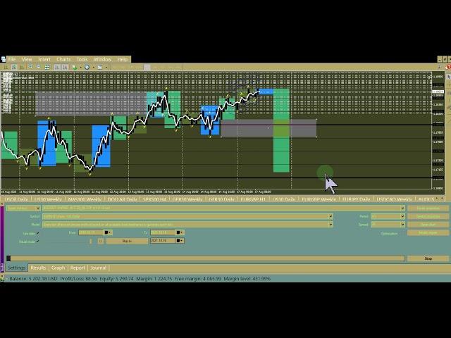
Task: Toggle the Use date checkbox
Action: coord(38,233)
